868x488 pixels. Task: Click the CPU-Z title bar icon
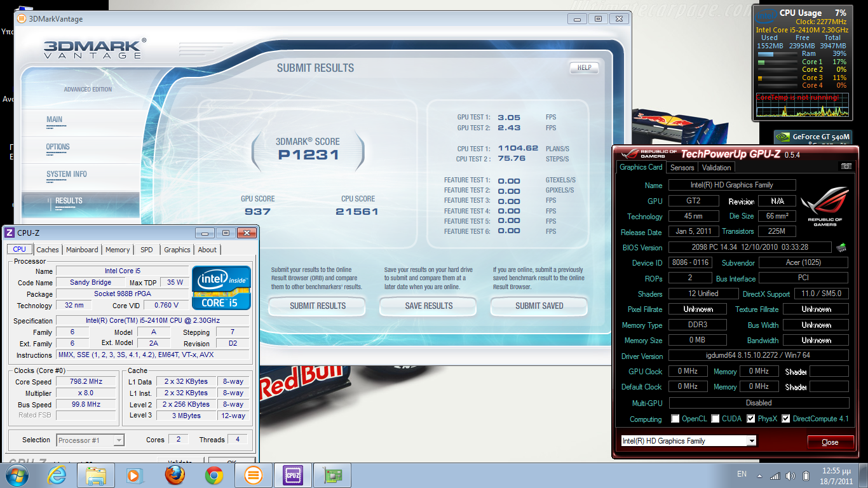[10, 233]
